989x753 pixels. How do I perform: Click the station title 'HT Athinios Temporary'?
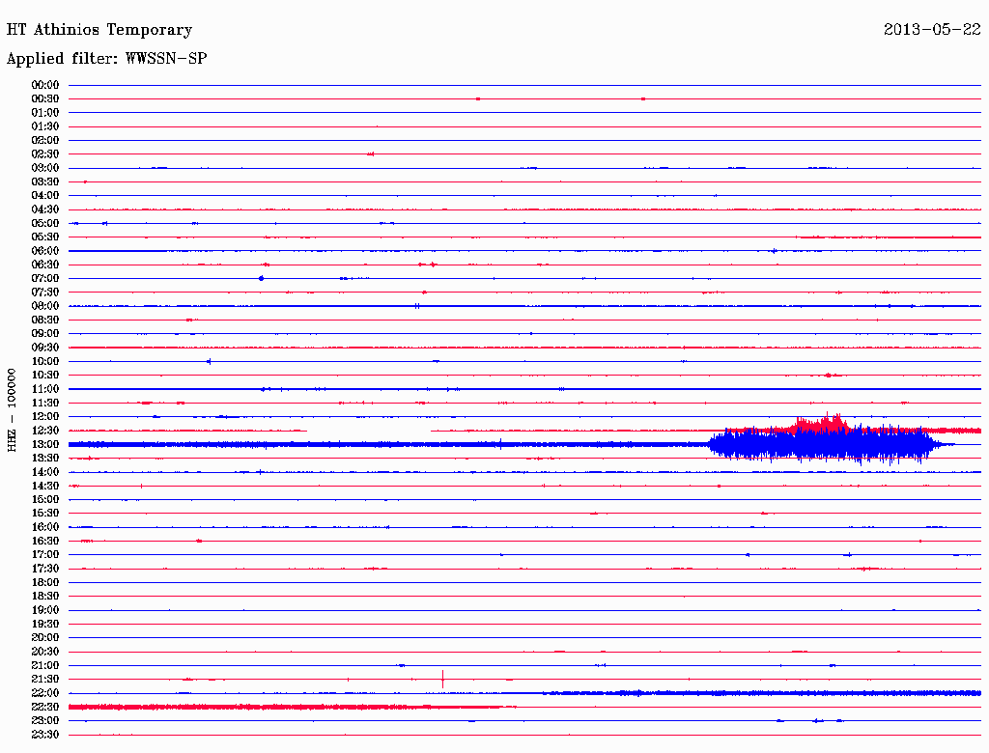pyautogui.click(x=99, y=30)
